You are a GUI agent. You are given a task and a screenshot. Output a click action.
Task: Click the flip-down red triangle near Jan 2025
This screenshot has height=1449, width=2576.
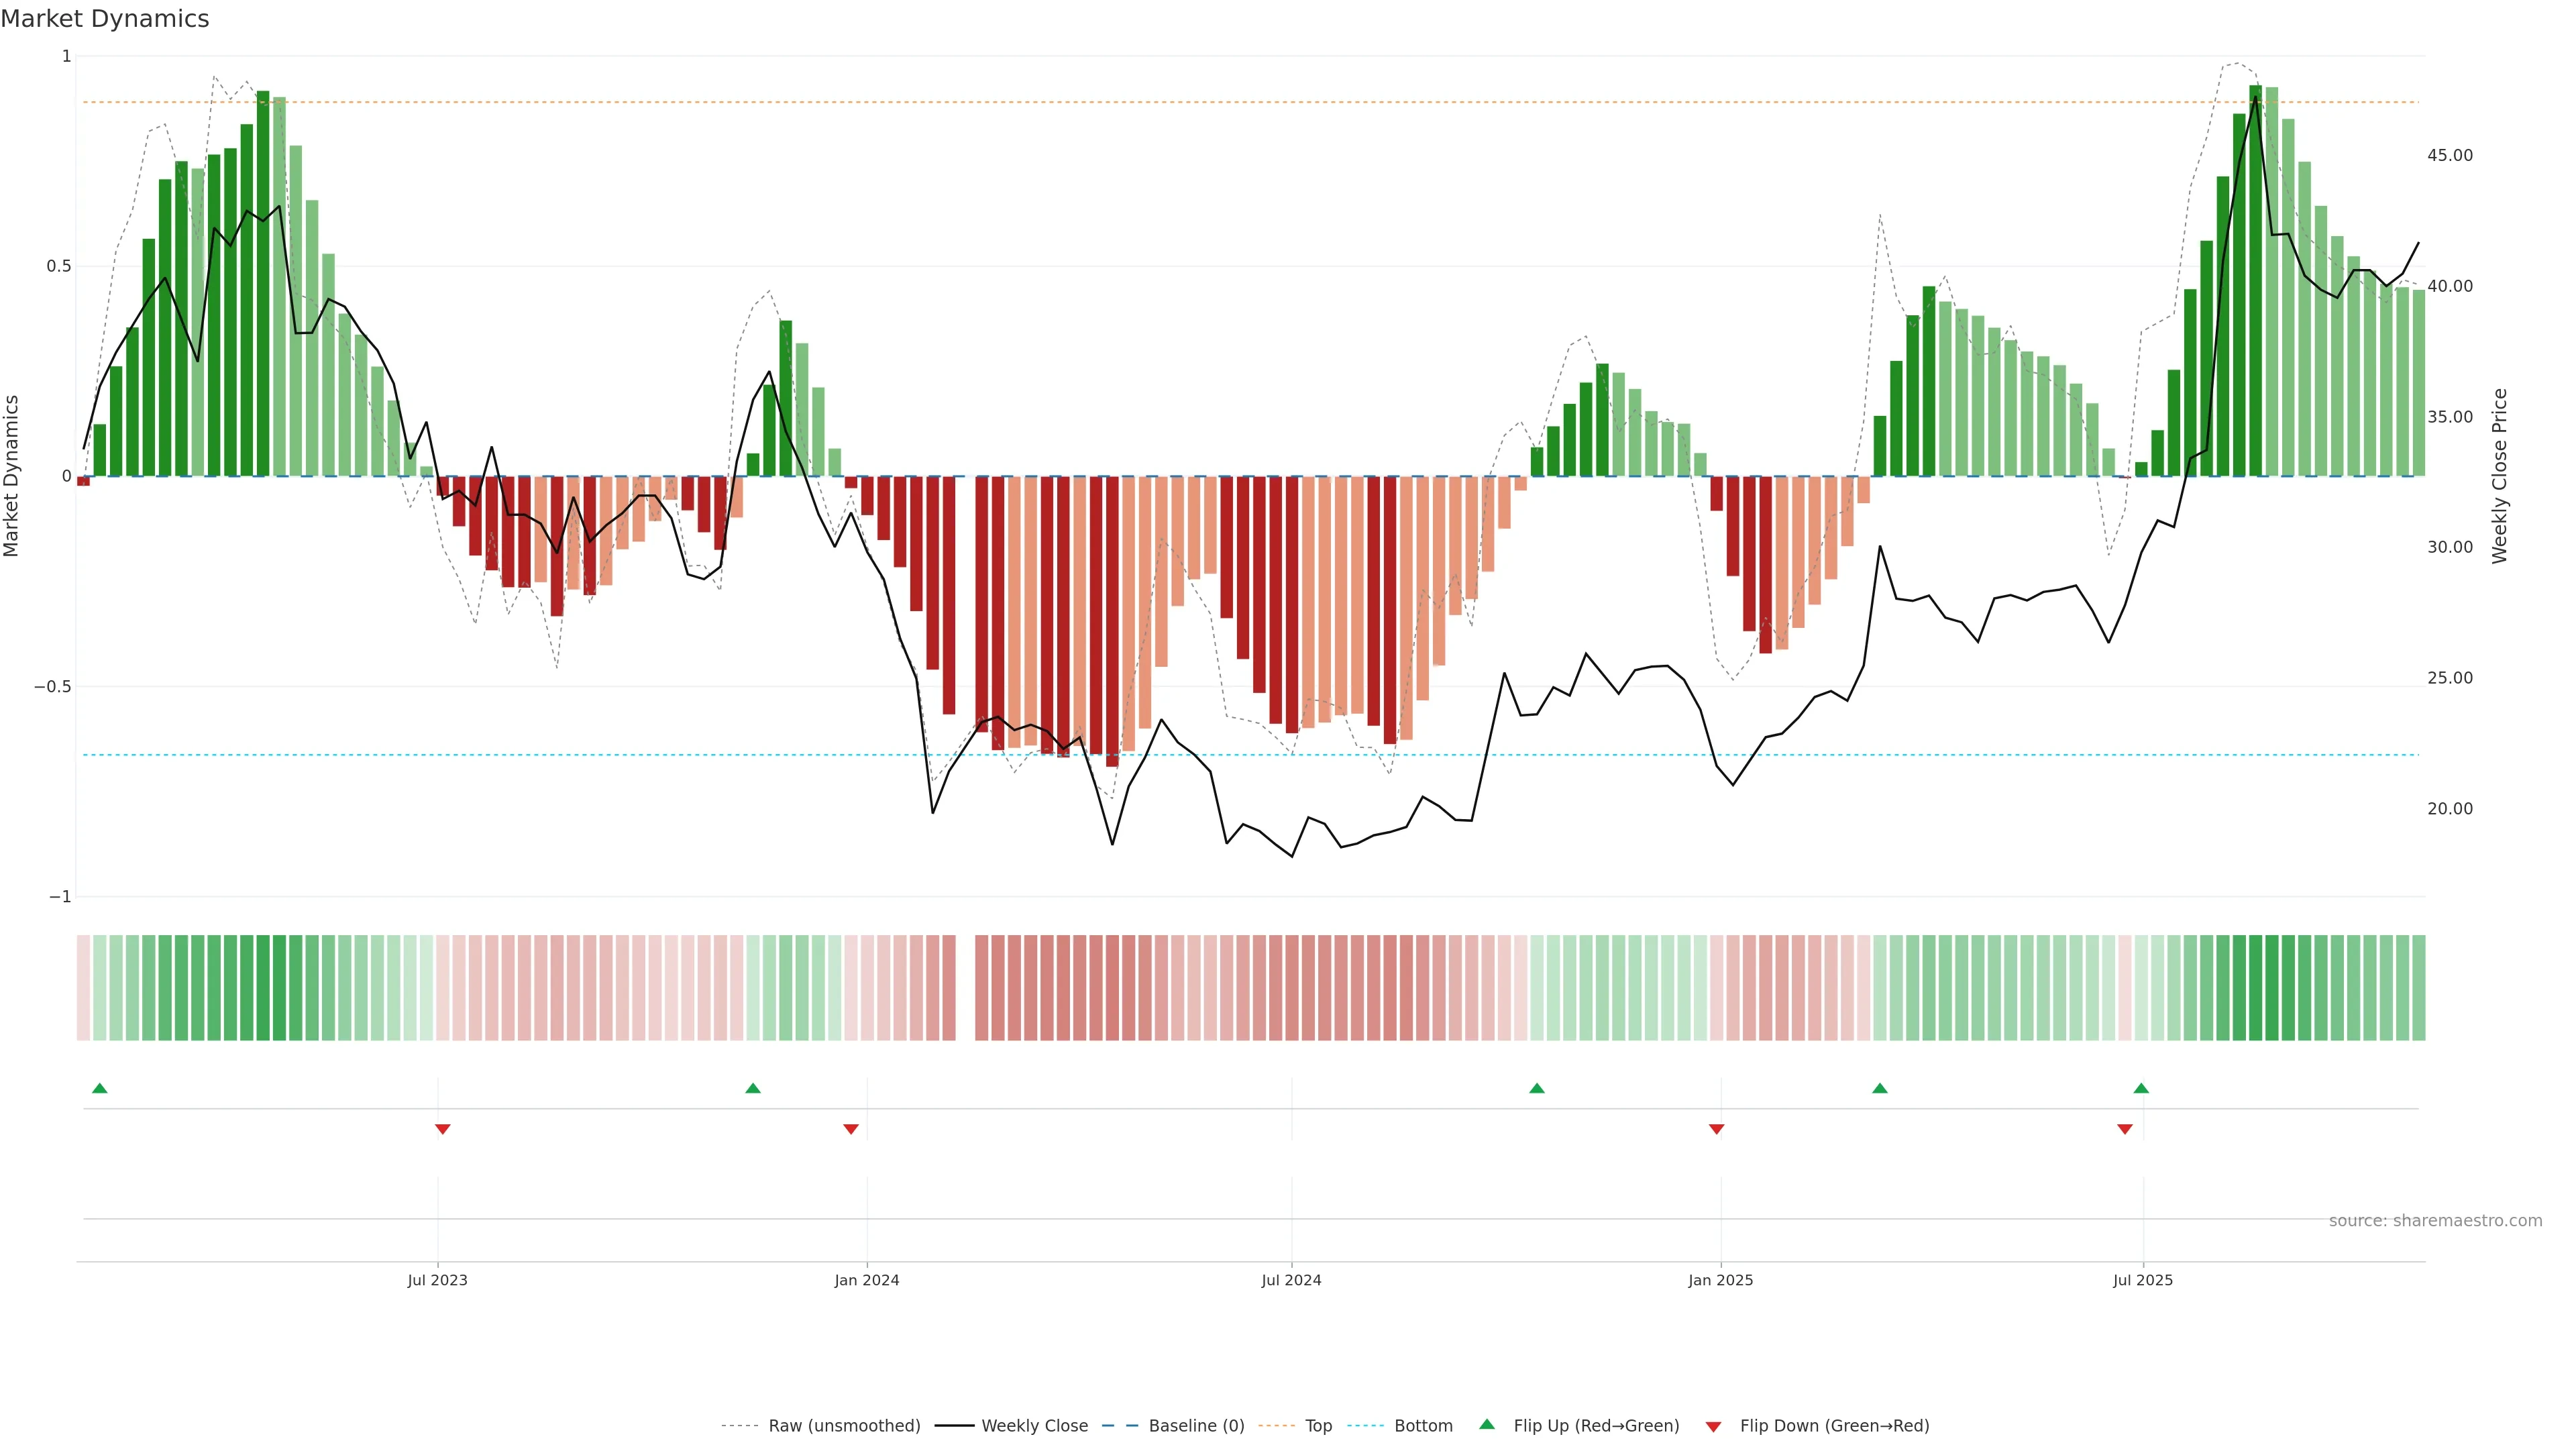coord(1716,1129)
